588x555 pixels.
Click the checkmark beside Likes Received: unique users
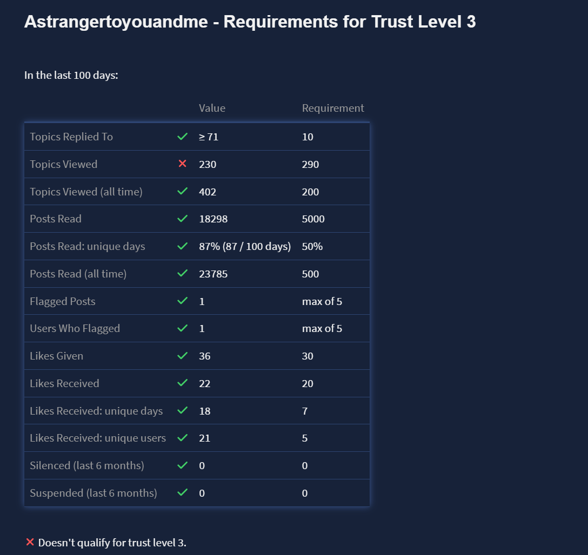(182, 438)
